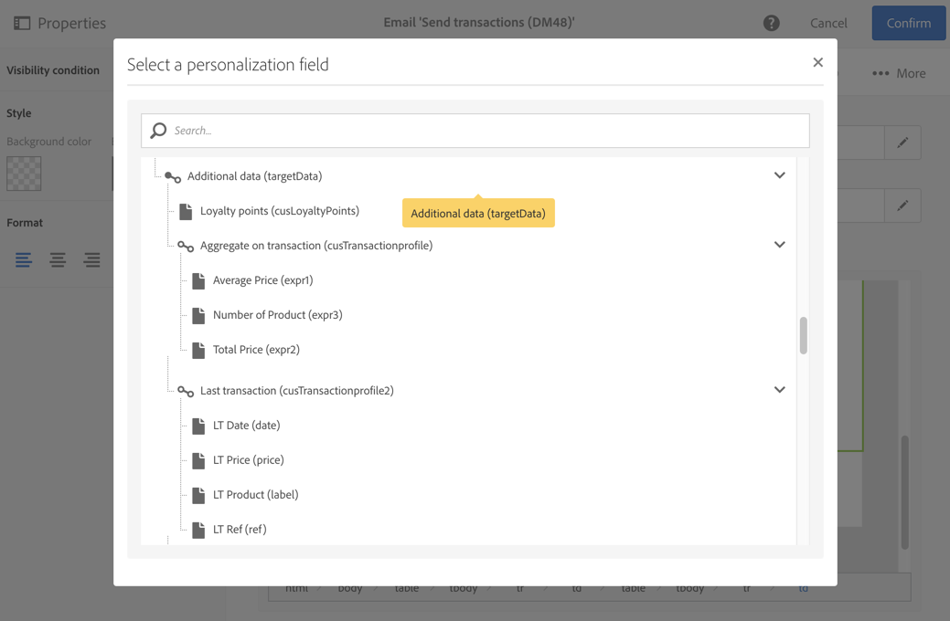Collapse Additional data (targetData) node

pos(779,175)
